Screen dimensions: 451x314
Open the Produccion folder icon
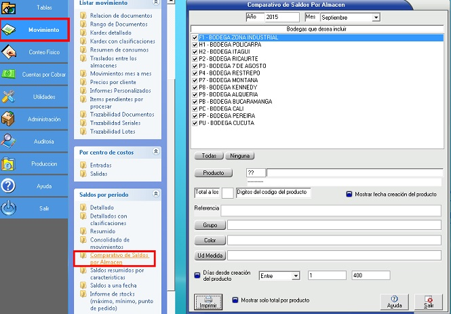tap(9, 164)
